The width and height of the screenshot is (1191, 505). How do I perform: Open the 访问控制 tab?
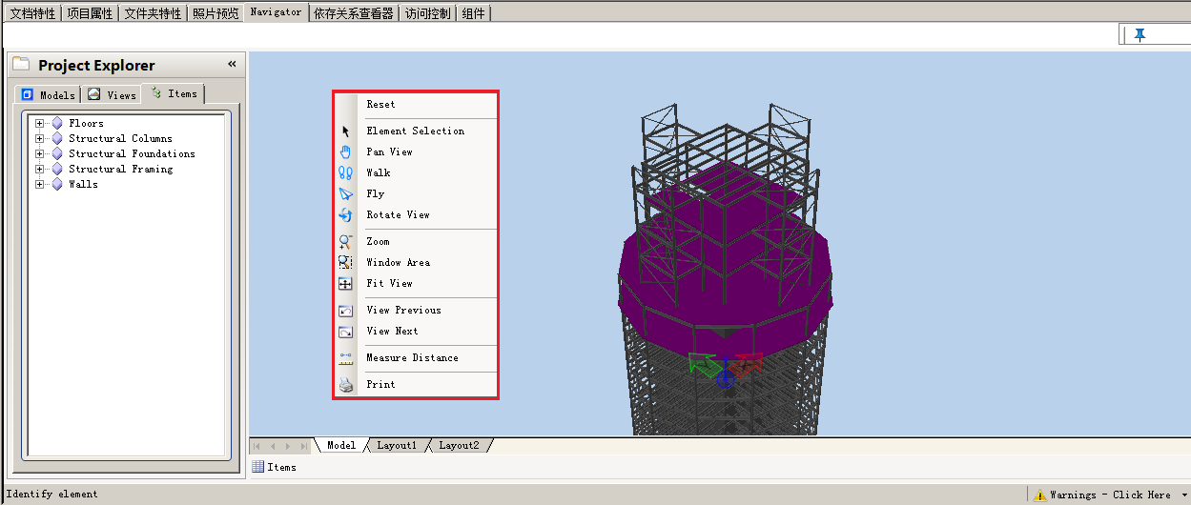click(427, 13)
